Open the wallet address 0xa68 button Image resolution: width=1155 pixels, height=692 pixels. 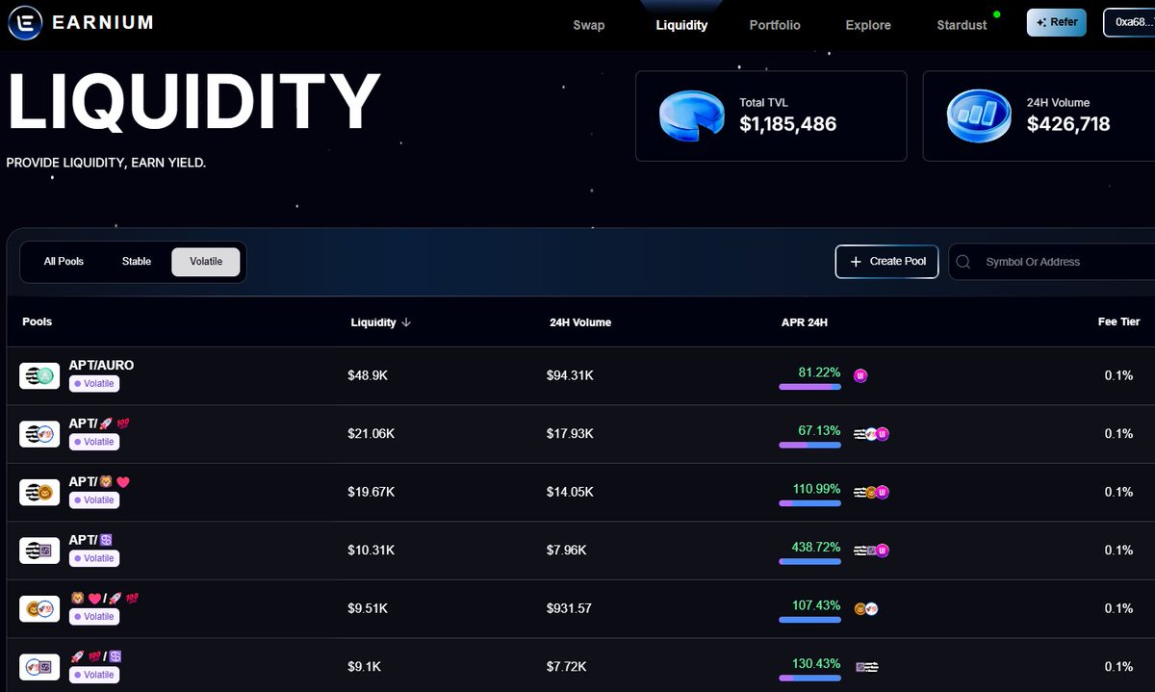tap(1129, 22)
